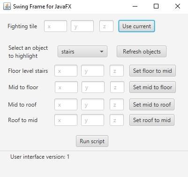
Task: Click the Mid to floor y field
Action: click(93, 87)
